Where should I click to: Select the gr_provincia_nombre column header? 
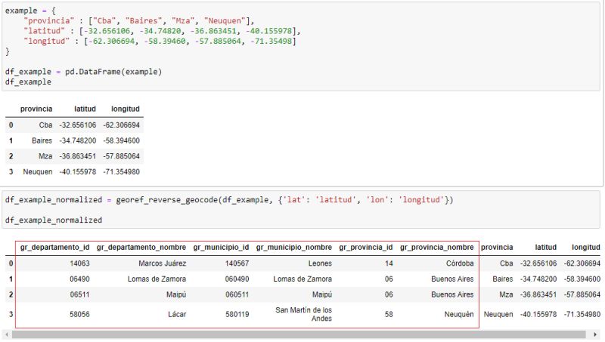[x=437, y=248]
